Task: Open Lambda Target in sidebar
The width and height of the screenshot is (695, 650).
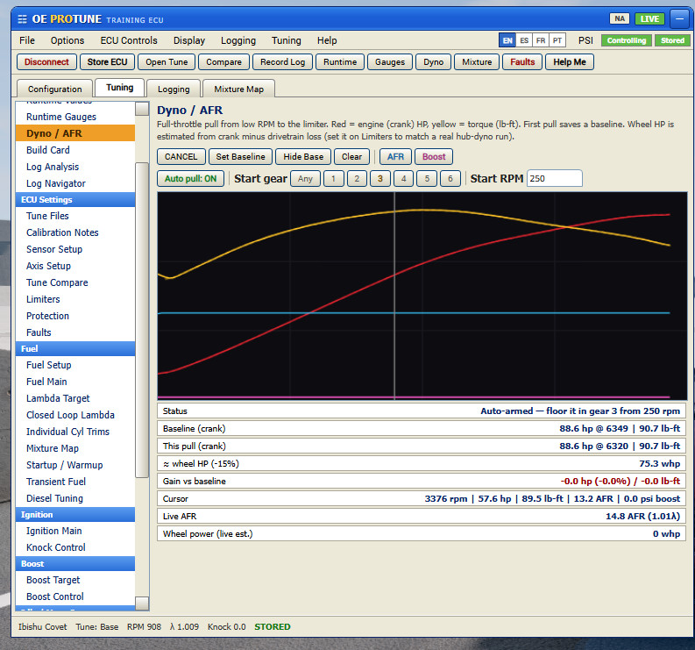Action: [75, 398]
